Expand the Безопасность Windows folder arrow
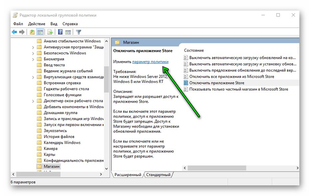Image resolution: width=310 pixels, height=196 pixels. pyautogui.click(x=34, y=53)
